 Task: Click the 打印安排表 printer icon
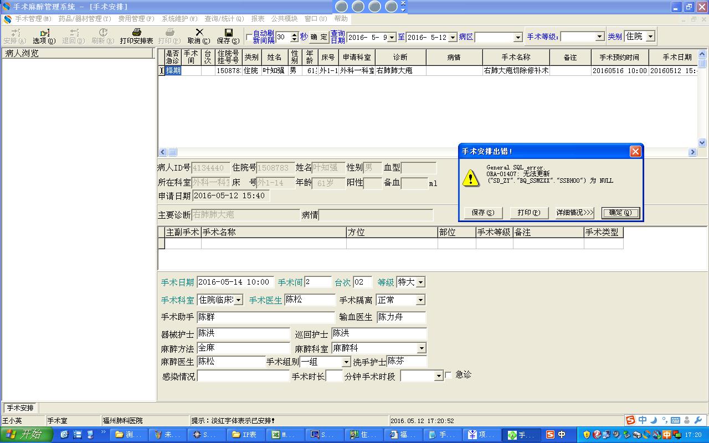coord(136,33)
